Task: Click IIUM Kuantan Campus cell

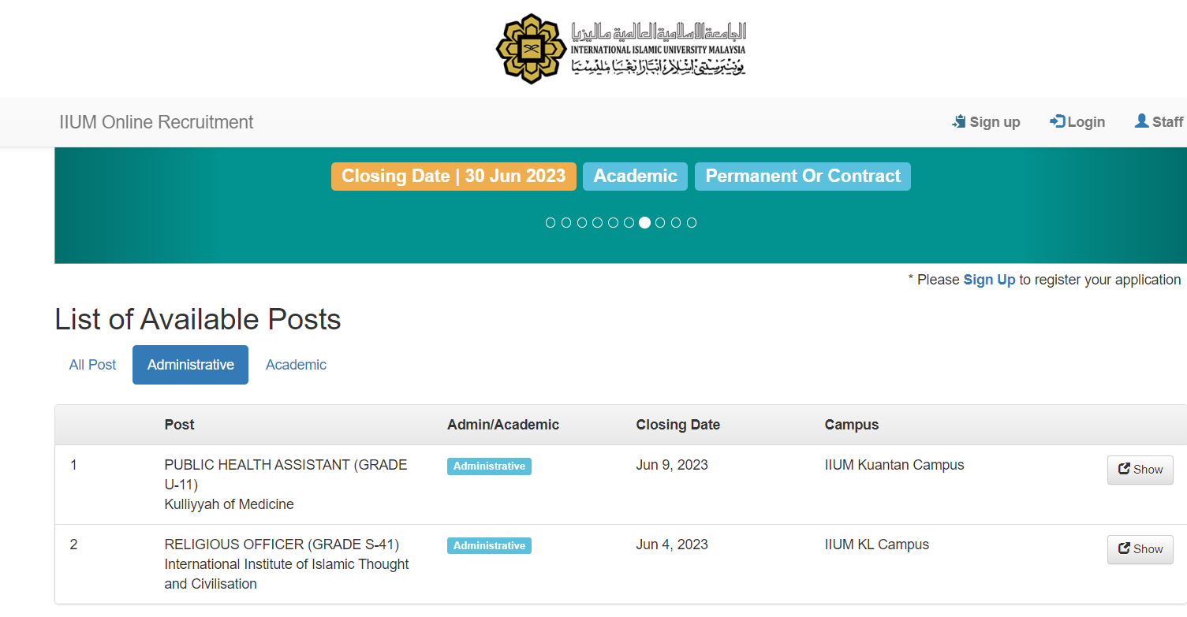Action: click(894, 465)
